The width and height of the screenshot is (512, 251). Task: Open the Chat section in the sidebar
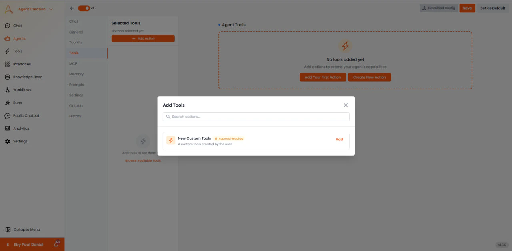(x=17, y=25)
